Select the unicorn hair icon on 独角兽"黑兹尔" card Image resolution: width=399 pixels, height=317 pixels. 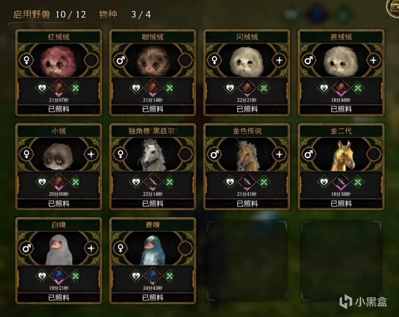click(x=153, y=182)
